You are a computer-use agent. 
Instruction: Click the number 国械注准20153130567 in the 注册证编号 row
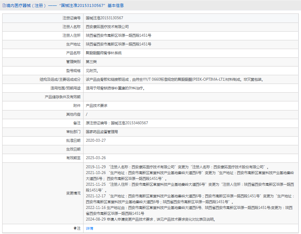click(105, 18)
